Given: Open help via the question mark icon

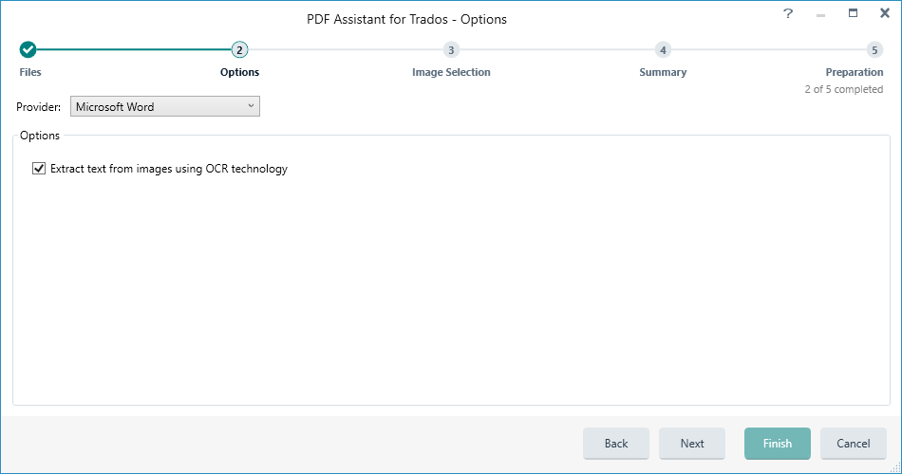Looking at the screenshot, I should coord(788,13).
